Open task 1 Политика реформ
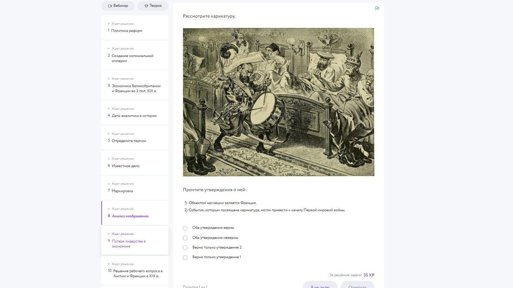513x288 pixels. (x=135, y=28)
